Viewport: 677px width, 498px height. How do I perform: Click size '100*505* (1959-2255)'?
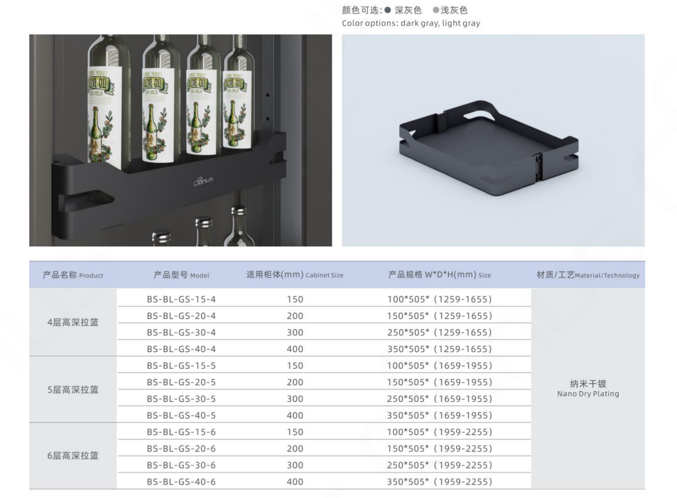pos(439,432)
